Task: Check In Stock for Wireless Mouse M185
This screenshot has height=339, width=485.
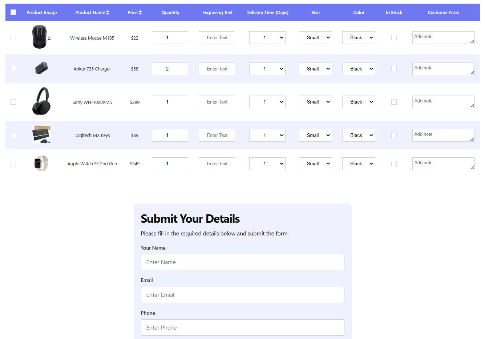Action: pos(394,37)
